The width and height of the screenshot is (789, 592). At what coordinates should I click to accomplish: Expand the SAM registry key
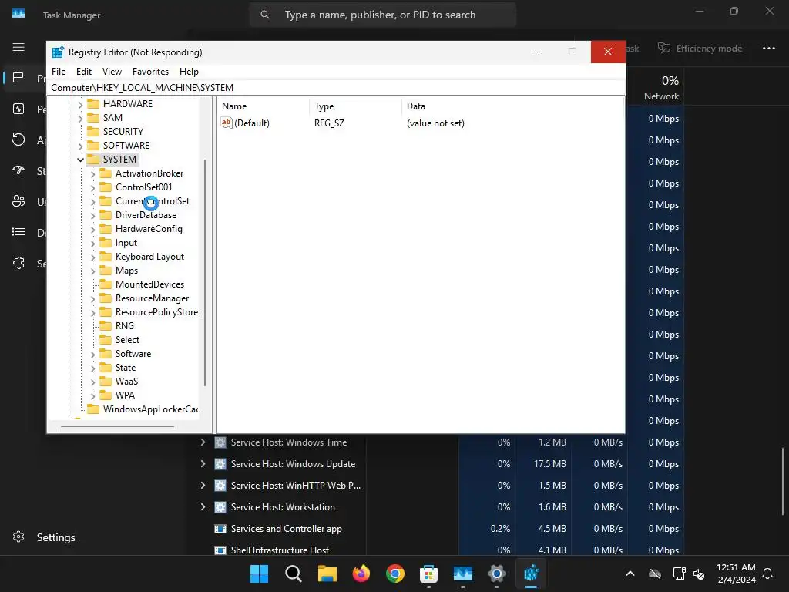(x=80, y=118)
